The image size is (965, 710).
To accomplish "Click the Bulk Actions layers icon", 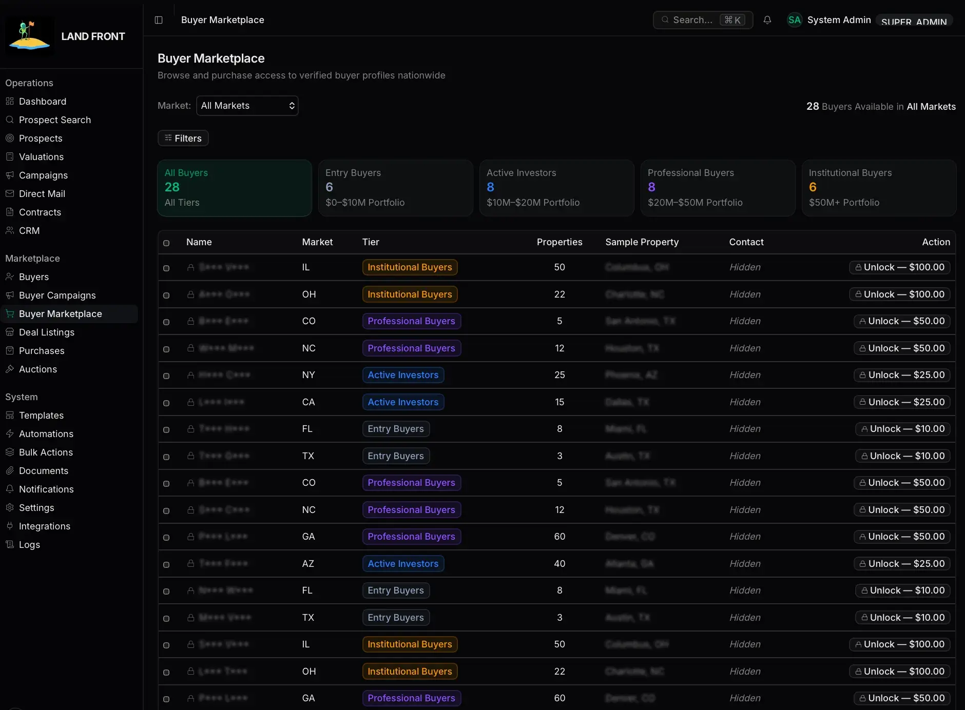I will 10,452.
